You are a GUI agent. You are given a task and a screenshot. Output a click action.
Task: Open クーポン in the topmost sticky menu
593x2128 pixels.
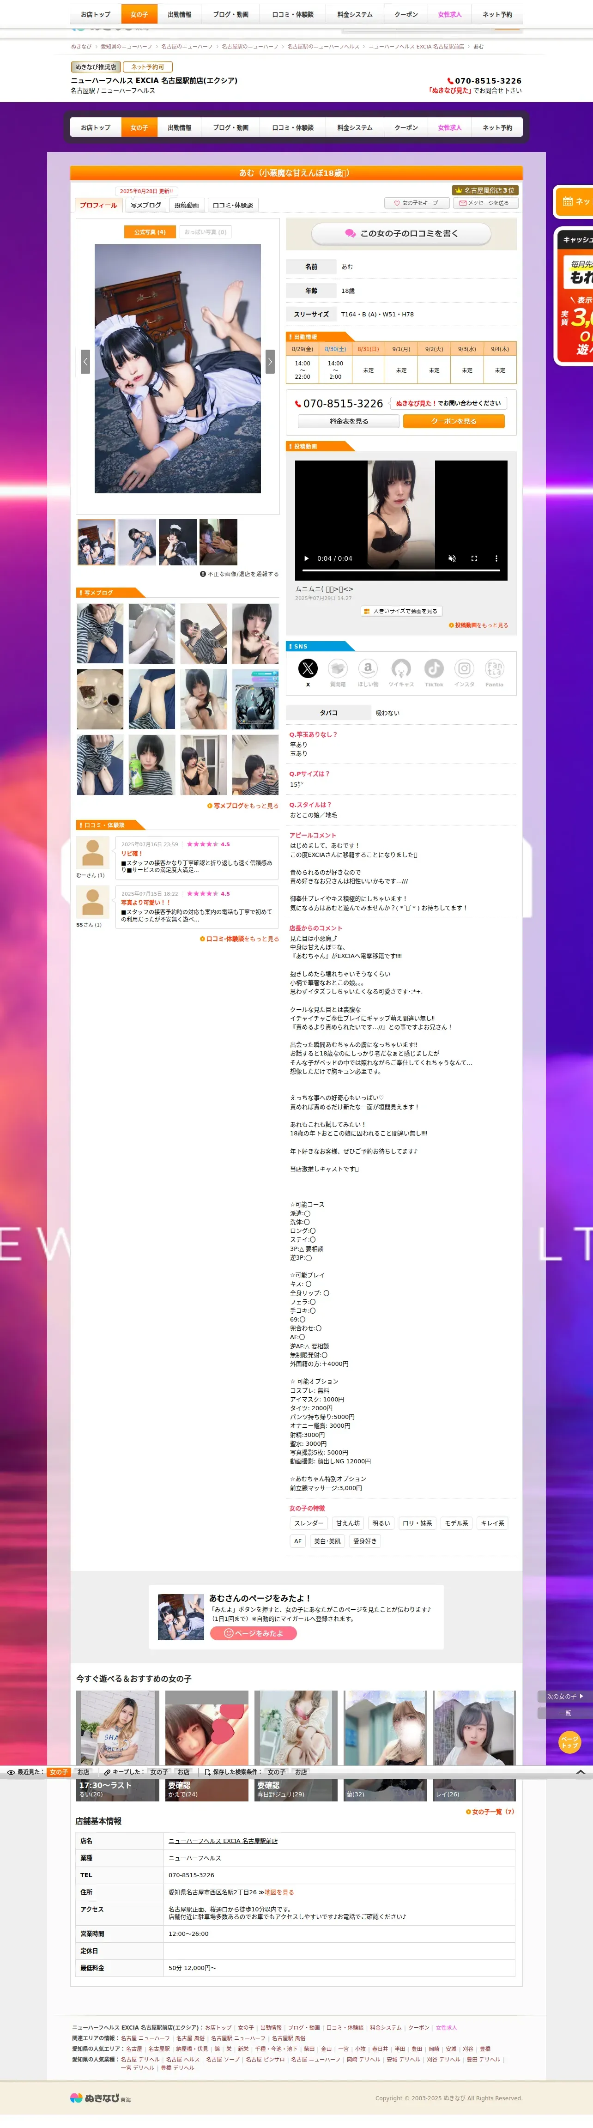point(406,14)
